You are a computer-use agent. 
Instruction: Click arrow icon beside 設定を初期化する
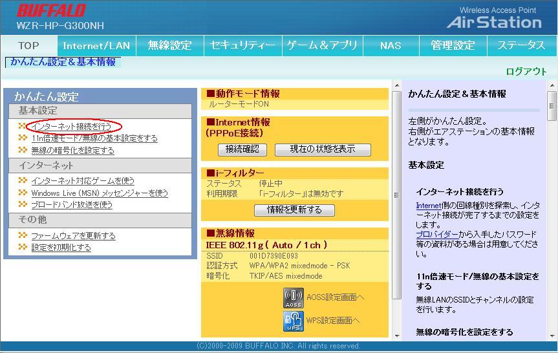[23, 247]
